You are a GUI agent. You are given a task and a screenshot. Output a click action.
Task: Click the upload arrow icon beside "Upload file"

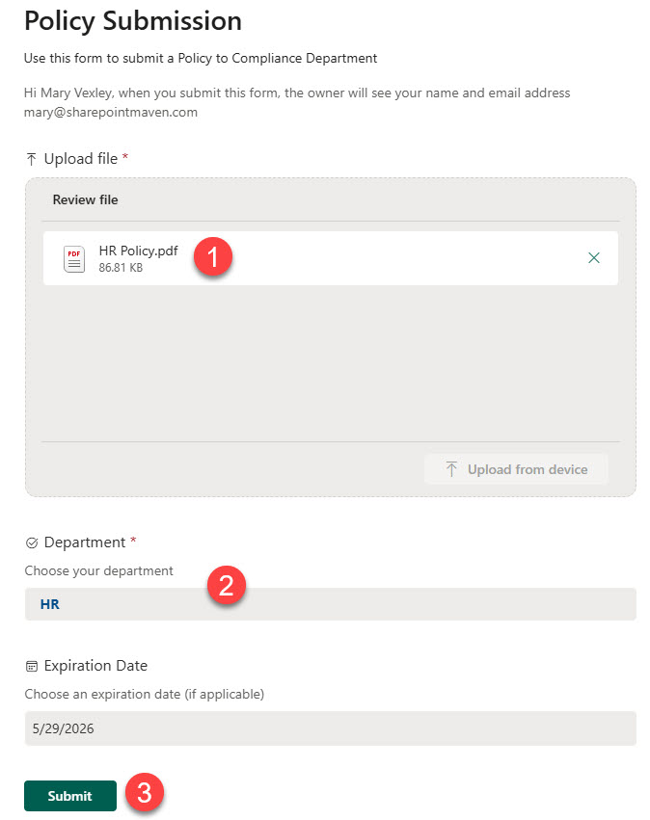(x=31, y=158)
